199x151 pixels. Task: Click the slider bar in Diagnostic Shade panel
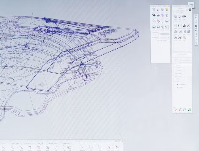coord(165,34)
